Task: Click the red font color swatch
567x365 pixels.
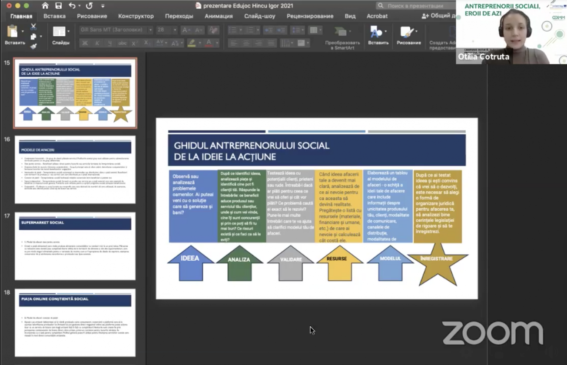Action: tap(209, 43)
